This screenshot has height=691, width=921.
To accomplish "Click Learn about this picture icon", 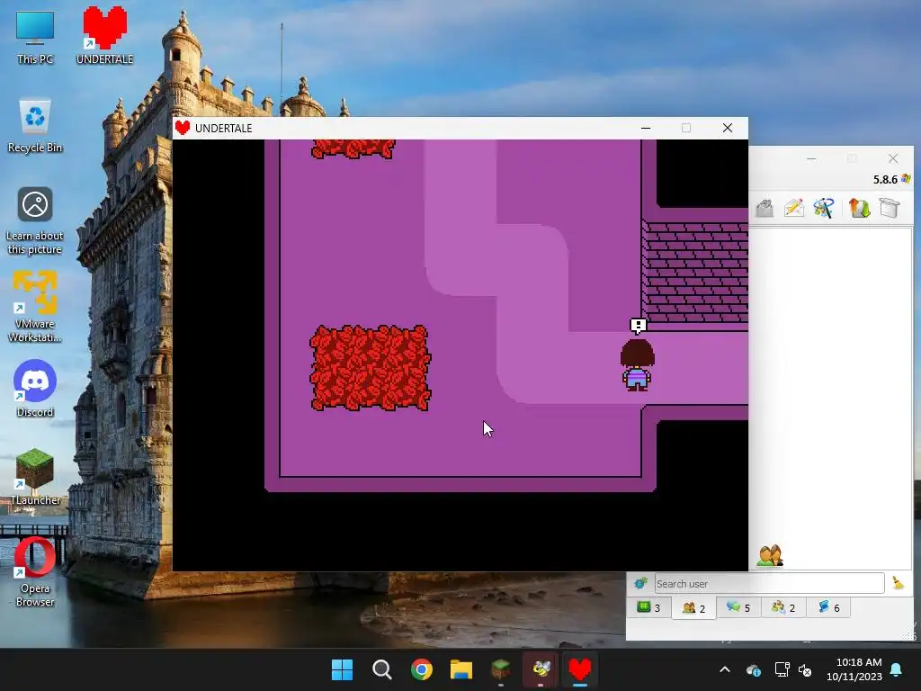I will click(35, 220).
